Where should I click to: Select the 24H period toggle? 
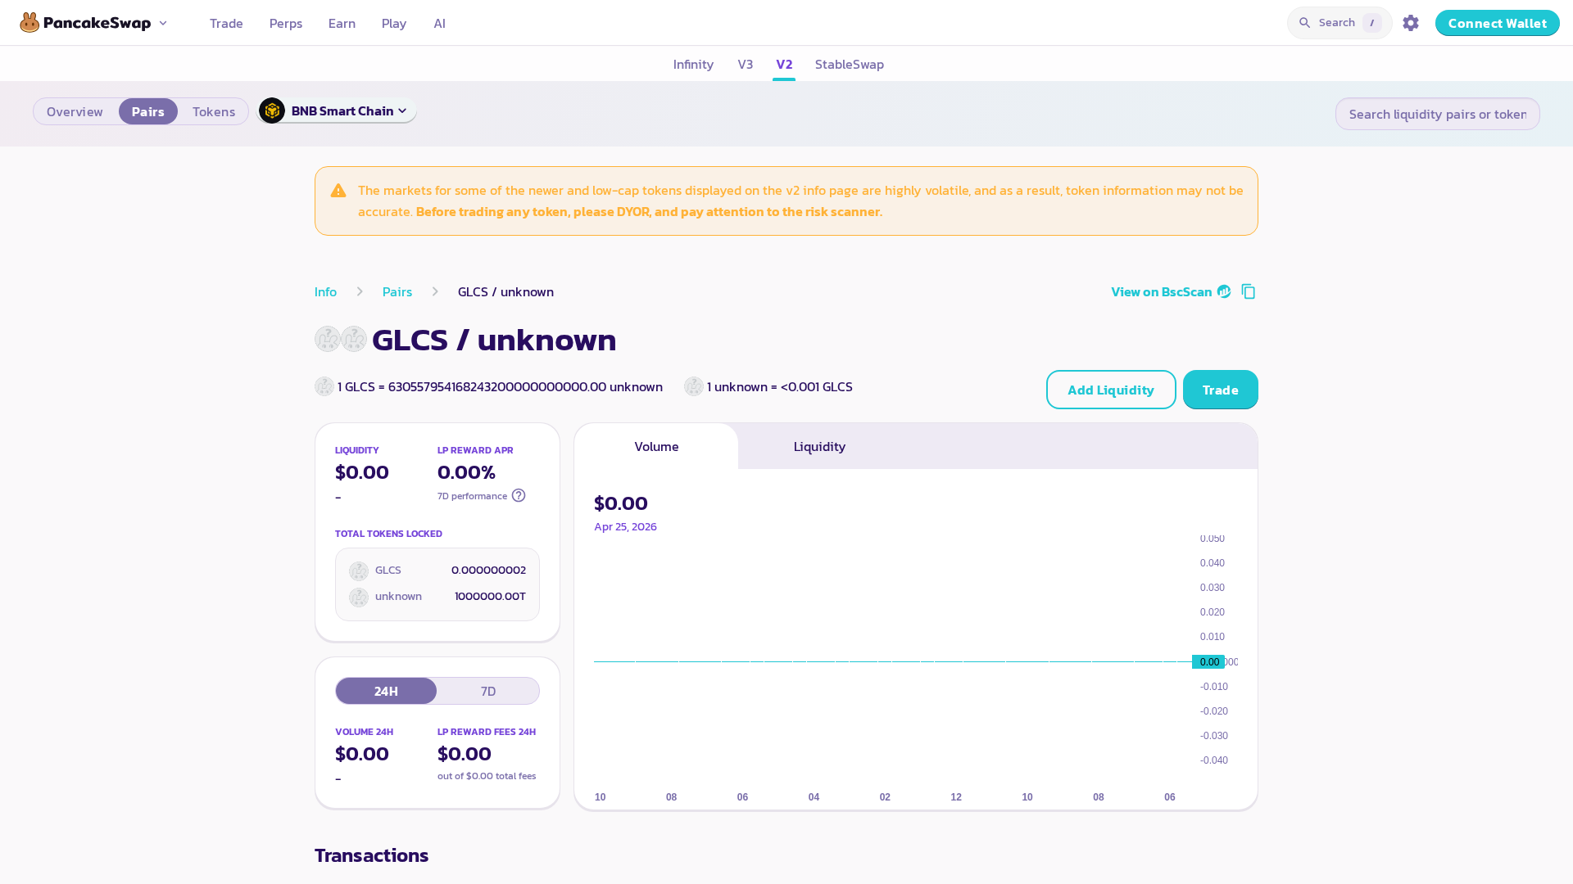point(386,691)
